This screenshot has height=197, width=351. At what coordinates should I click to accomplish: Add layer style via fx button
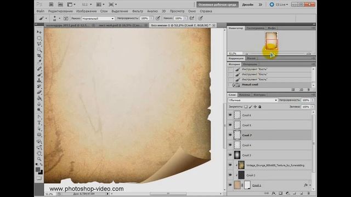tap(274, 193)
